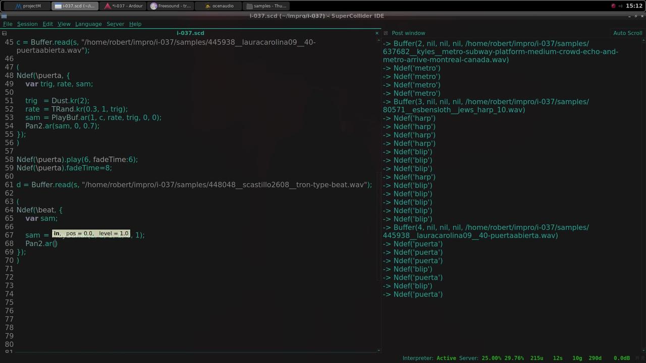Launch ocenaudio from the taskbar
Viewport: 646px width, 363px height.
[x=220, y=6]
